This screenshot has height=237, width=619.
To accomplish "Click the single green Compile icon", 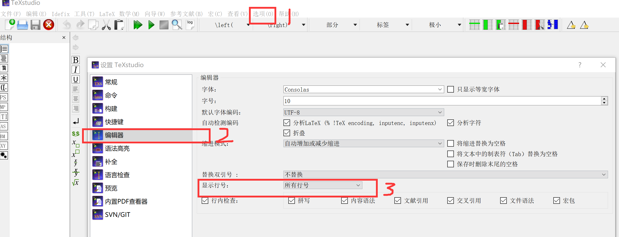I will pos(151,25).
